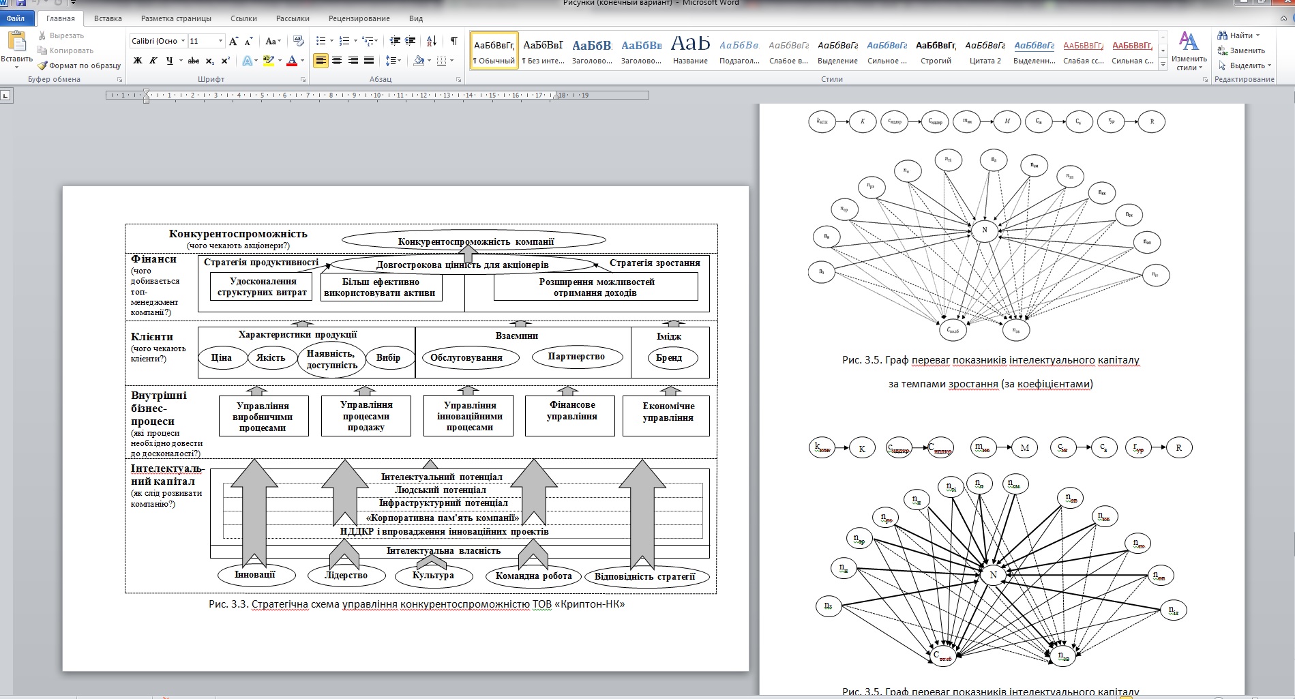Viewport: 1295px width, 699px height.
Task: Click the bulleted list icon
Action: pyautogui.click(x=321, y=41)
